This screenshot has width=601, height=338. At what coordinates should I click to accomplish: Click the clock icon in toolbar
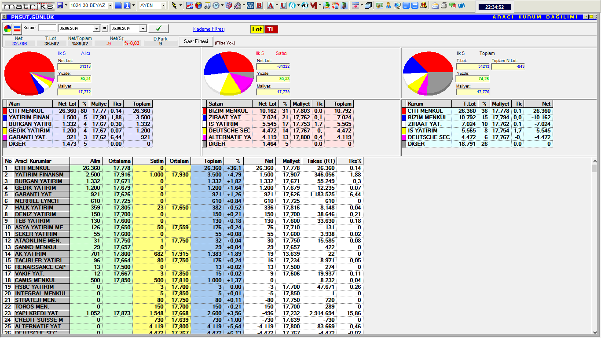216,5
